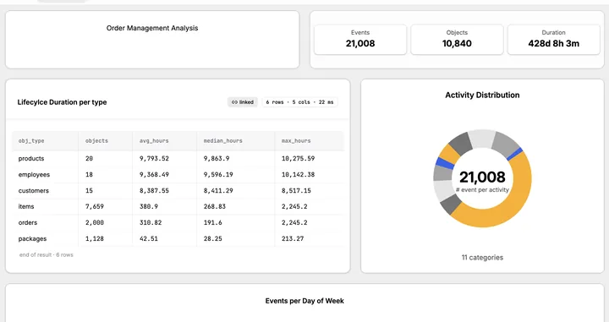Click items object count 7,659
609x322 pixels.
95,206
